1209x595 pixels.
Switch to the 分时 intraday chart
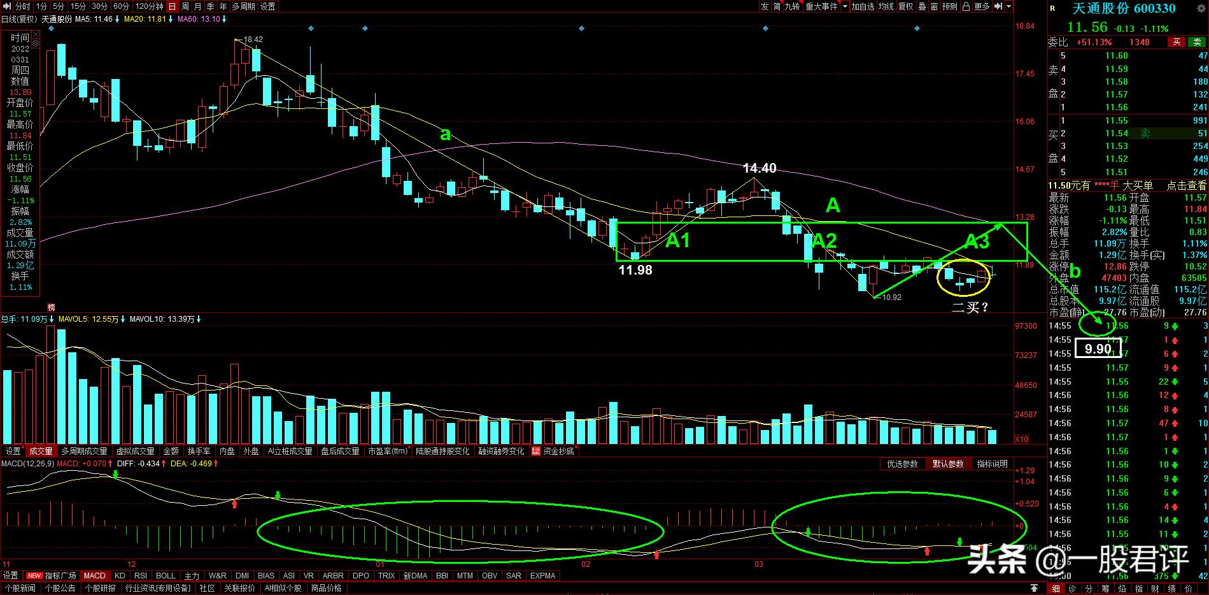[22, 6]
